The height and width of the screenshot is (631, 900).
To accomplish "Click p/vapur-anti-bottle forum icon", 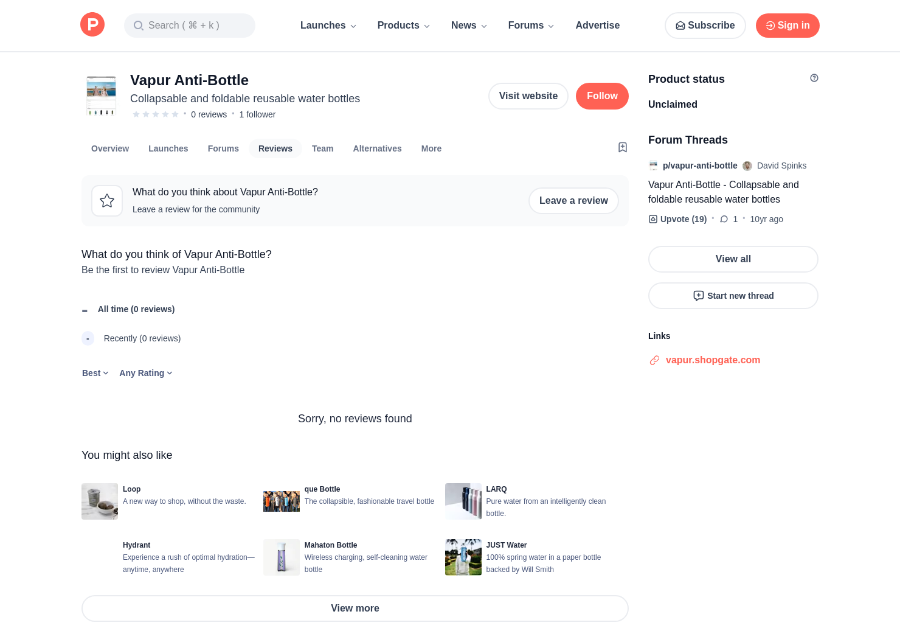I will coord(653,166).
